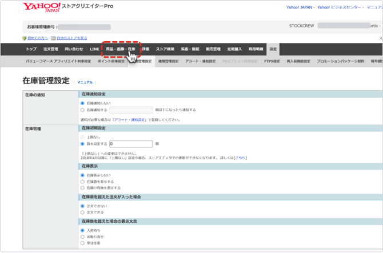Viewport: 383px width, 253px height.
Task: Open the 注文管理 menu
Action: [51, 49]
